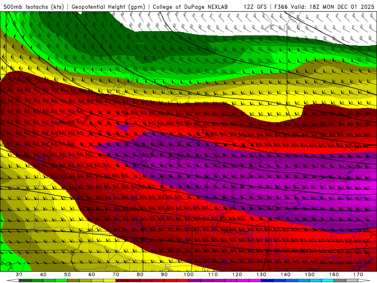Click the "30" legend value
Screen dimensions: 377x283
click(x=19, y=275)
